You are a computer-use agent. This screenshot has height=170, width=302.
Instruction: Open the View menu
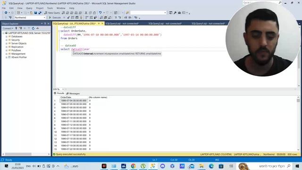20,8
